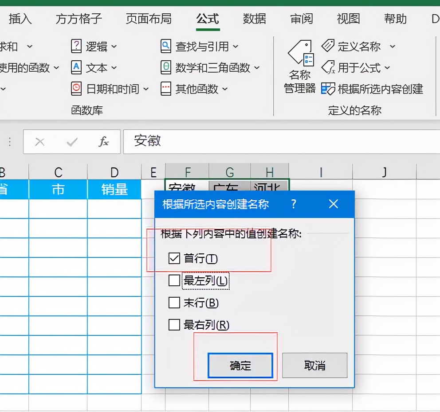Click the 名称管理器 label
The height and width of the screenshot is (412, 440).
300,82
